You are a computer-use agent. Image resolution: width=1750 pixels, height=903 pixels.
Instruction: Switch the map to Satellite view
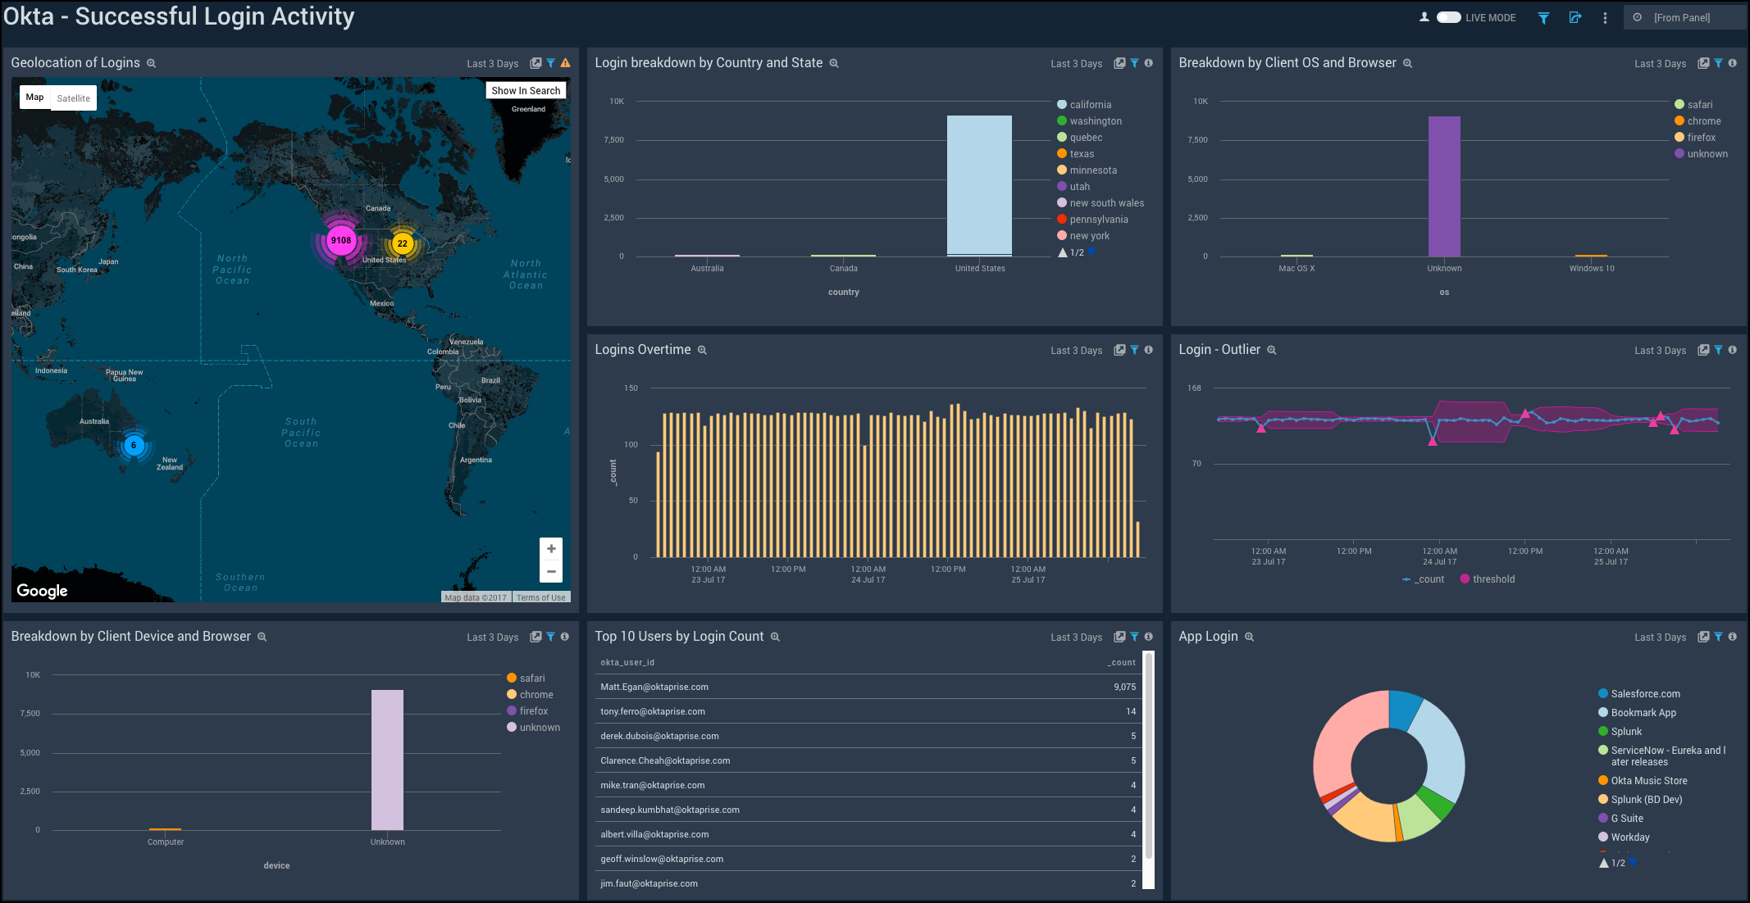tap(73, 98)
